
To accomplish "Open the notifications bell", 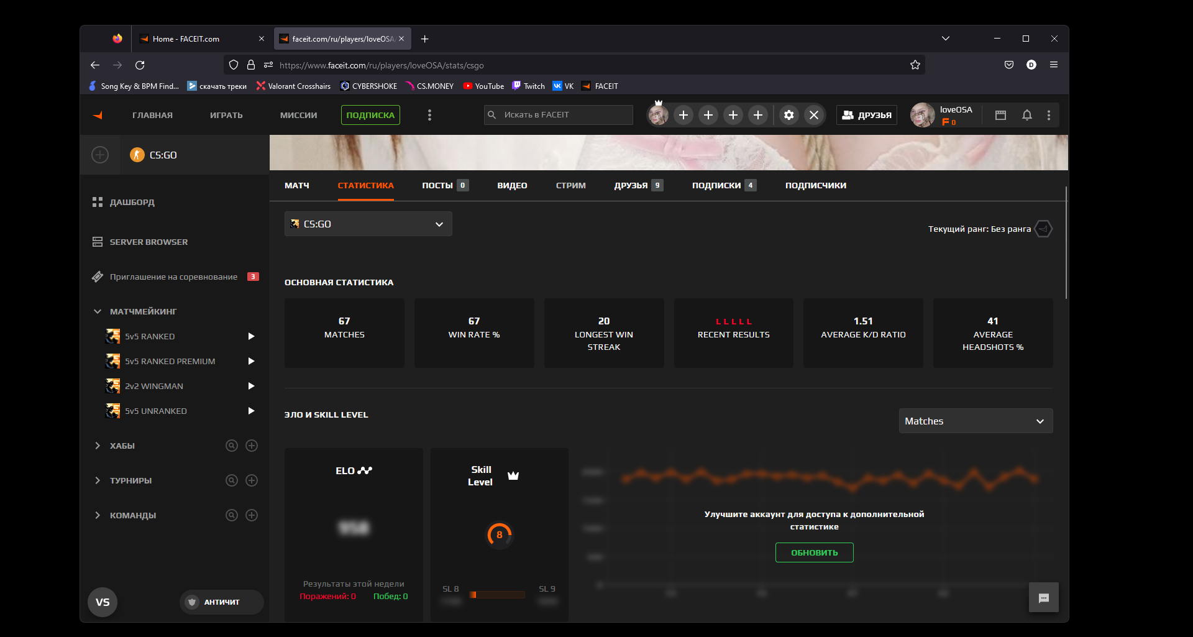I will coord(1026,115).
